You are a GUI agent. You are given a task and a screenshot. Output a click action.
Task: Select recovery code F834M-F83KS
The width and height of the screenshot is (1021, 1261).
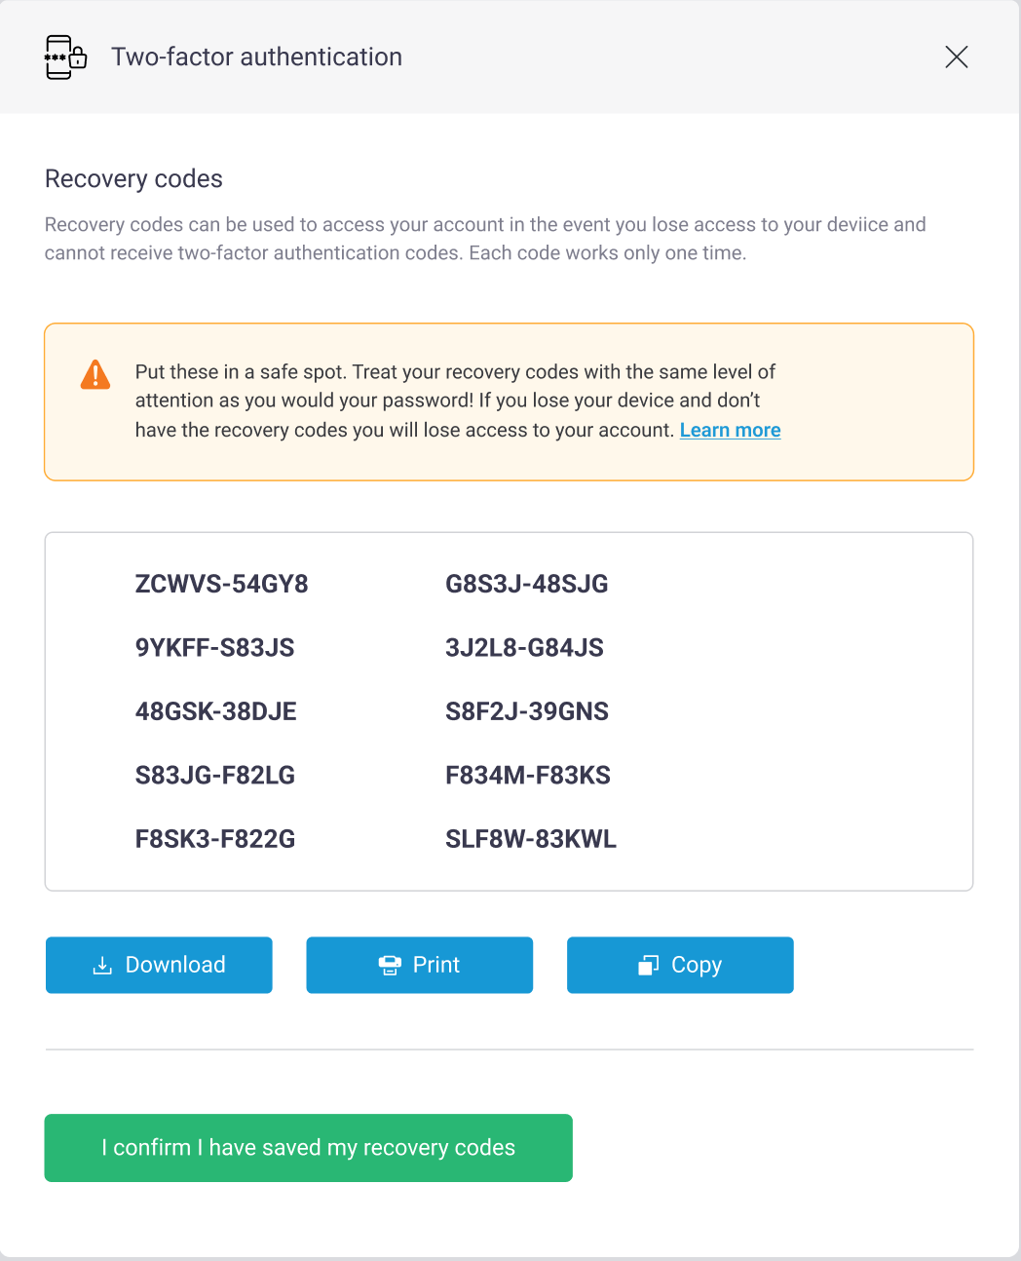coord(527,776)
